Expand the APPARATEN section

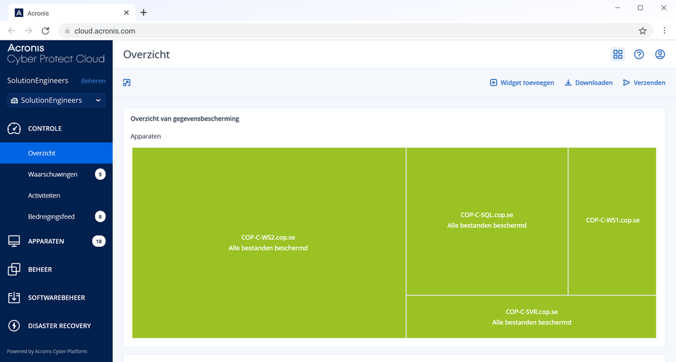[x=56, y=241]
